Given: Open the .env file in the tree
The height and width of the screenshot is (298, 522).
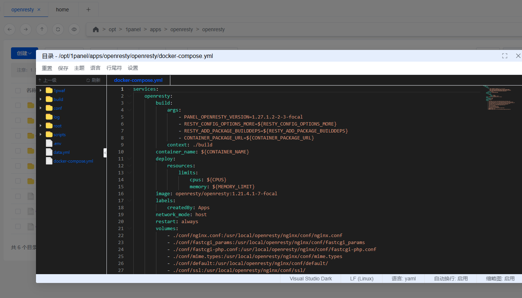Looking at the screenshot, I should click(57, 143).
